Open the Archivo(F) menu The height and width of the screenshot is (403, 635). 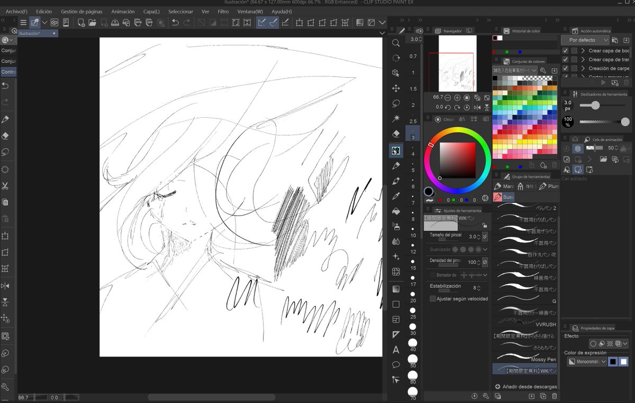pyautogui.click(x=16, y=11)
